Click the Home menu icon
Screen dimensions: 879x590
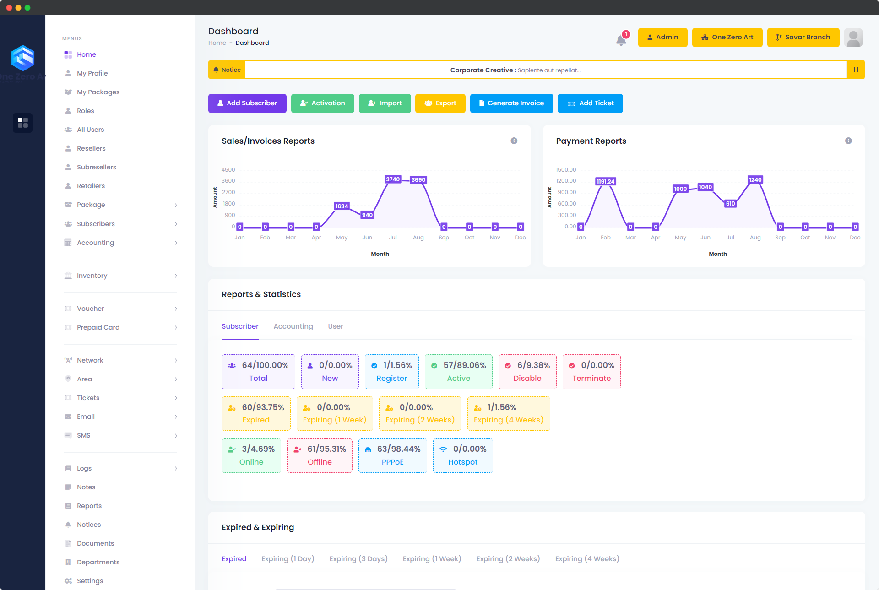coord(68,54)
